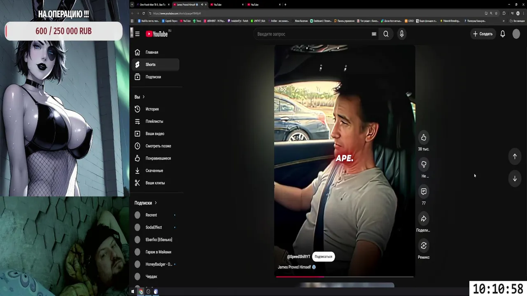This screenshot has height=296, width=527.
Task: Open the Все закладки bookmarks folder
Action: click(517, 21)
